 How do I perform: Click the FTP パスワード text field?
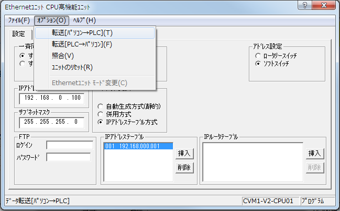(65, 157)
